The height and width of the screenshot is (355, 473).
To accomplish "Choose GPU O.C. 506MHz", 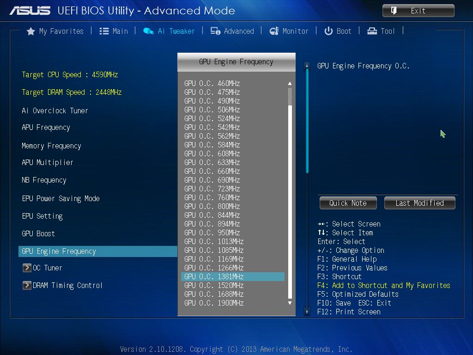I will pyautogui.click(x=212, y=110).
